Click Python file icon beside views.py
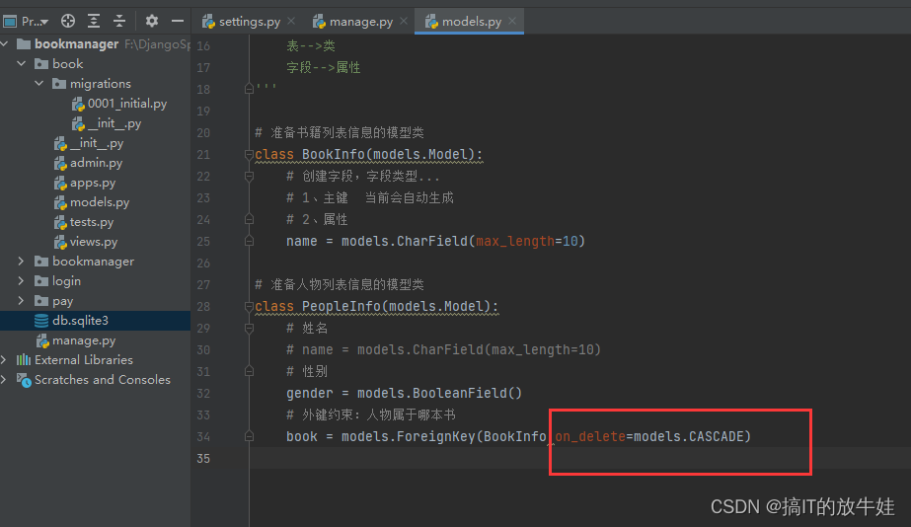 coord(60,242)
